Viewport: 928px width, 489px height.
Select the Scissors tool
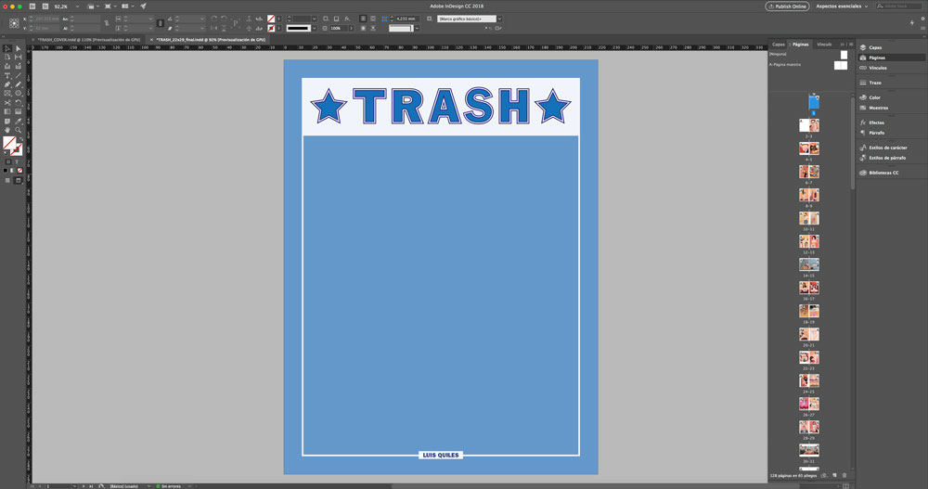point(7,102)
